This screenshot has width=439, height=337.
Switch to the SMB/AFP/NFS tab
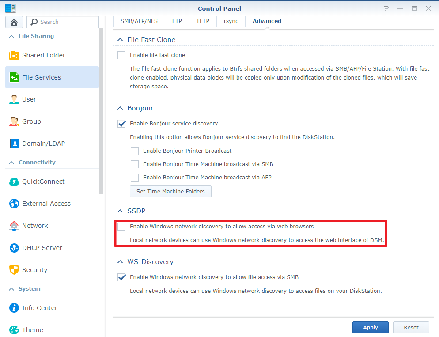coord(139,20)
